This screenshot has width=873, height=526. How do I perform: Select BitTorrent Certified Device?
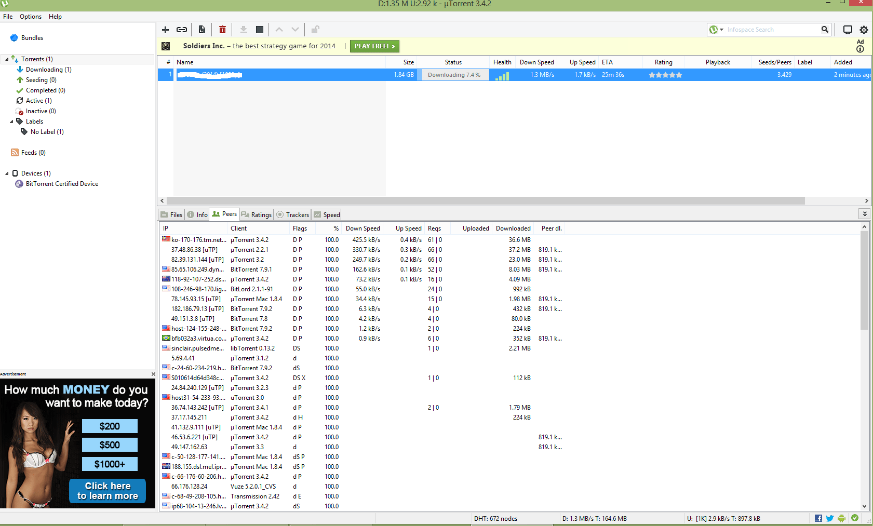[62, 184]
